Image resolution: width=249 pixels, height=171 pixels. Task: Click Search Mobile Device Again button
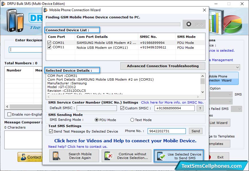tap(74, 156)
